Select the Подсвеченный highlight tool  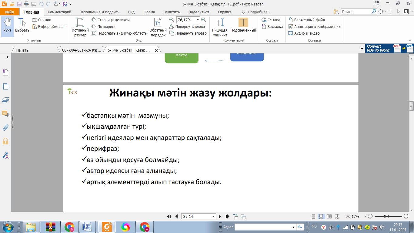[243, 25]
